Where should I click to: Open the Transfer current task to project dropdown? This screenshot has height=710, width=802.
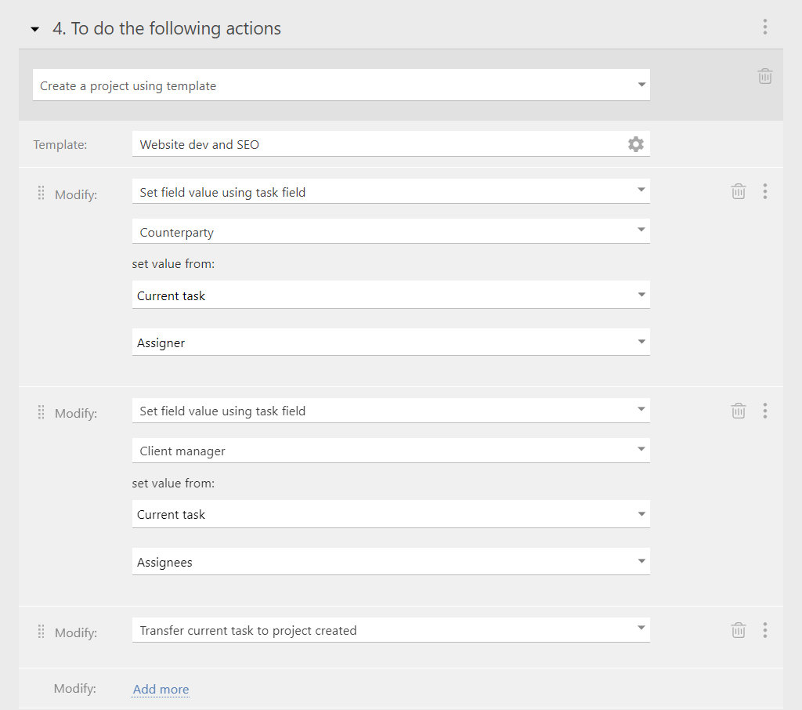coord(391,630)
